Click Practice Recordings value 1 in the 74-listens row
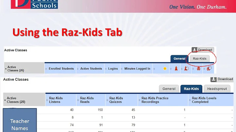 pos(184,125)
